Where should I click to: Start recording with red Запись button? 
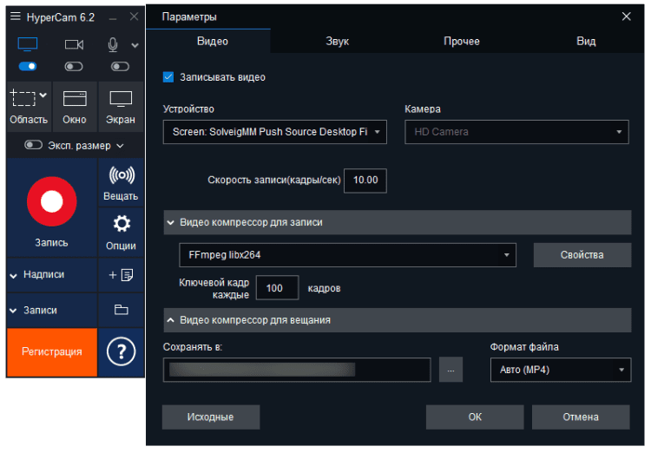point(51,202)
